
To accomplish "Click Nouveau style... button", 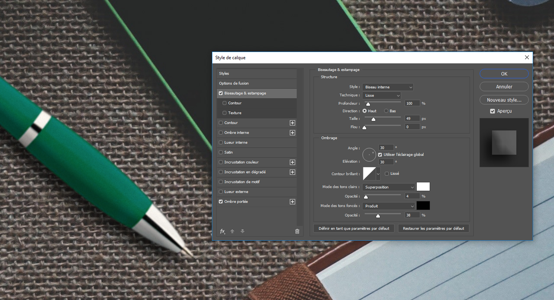I will (504, 100).
